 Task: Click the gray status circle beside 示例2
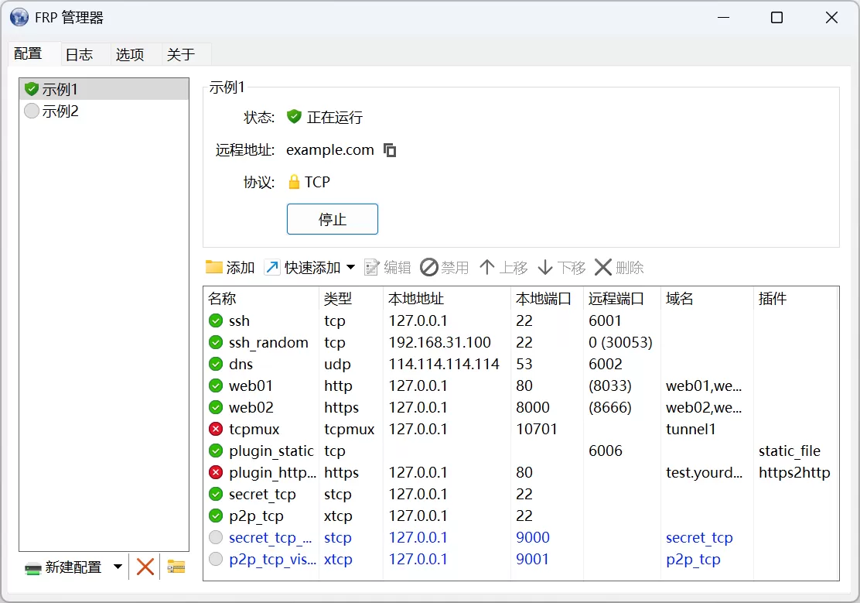click(31, 111)
